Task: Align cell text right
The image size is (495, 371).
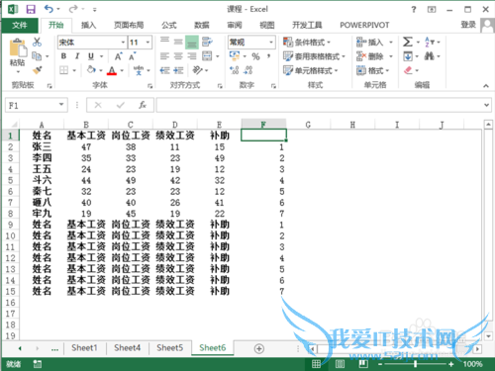Action: pos(192,56)
